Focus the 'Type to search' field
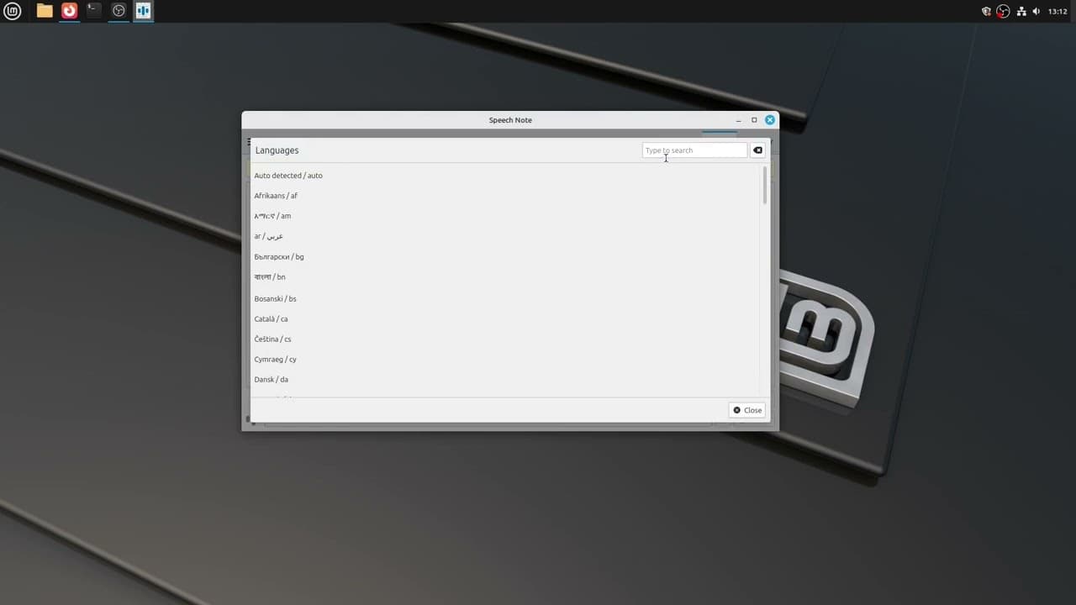The image size is (1076, 605). coord(694,150)
